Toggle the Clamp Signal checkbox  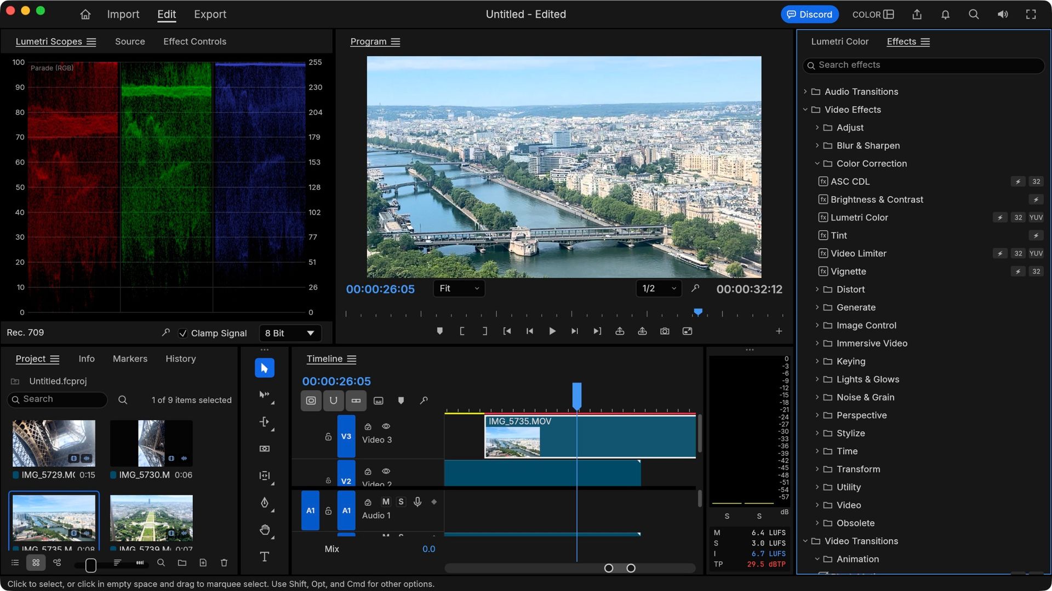click(183, 333)
